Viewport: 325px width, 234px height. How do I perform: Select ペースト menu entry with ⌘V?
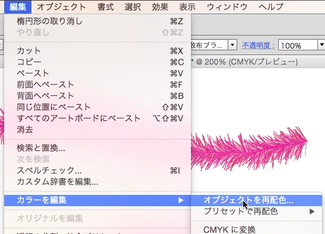click(97, 73)
